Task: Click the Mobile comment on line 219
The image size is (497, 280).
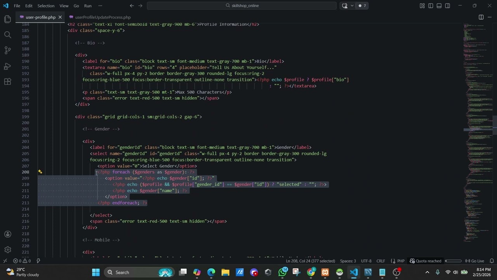Action: (101, 240)
